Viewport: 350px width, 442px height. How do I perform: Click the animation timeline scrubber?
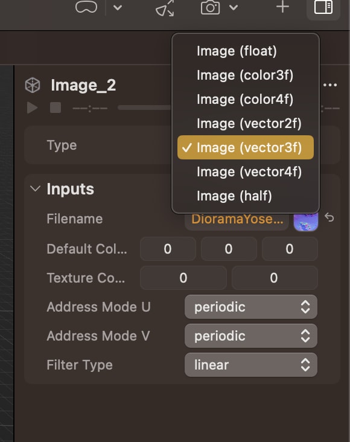(x=144, y=107)
